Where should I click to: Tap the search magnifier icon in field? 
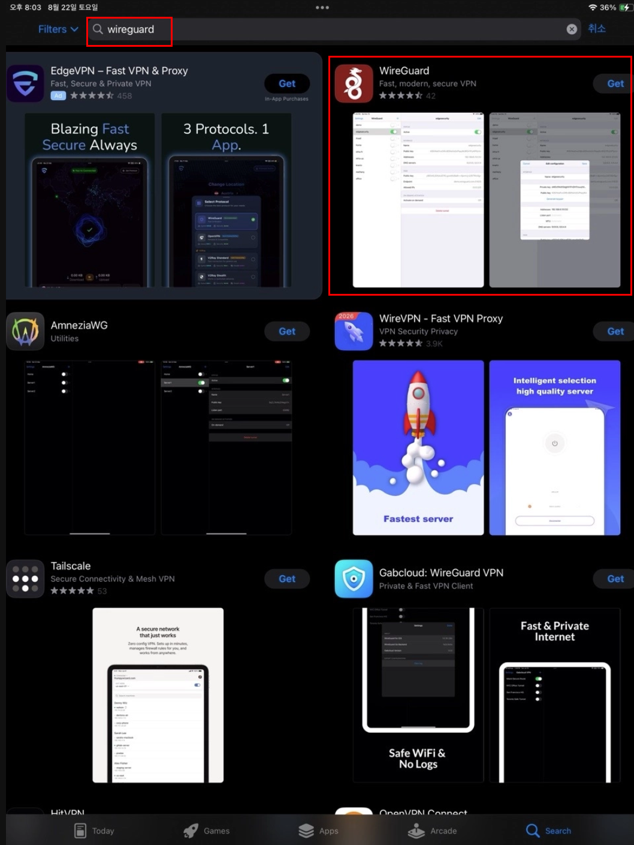(x=98, y=29)
